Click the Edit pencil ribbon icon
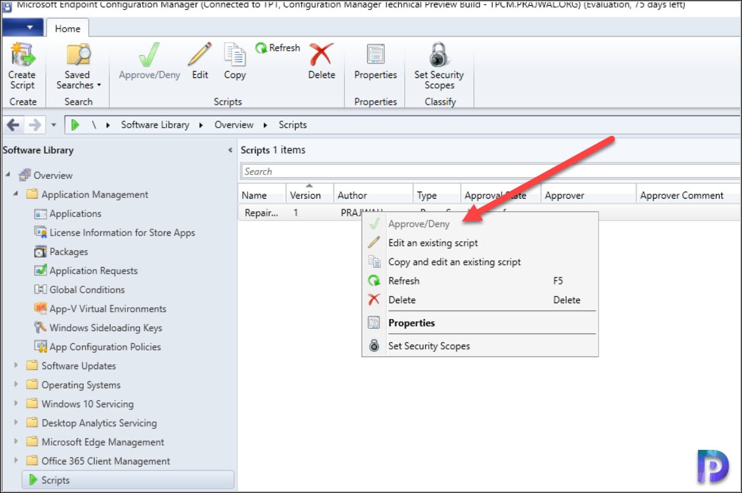Screen dimensions: 742x493 tap(199, 54)
